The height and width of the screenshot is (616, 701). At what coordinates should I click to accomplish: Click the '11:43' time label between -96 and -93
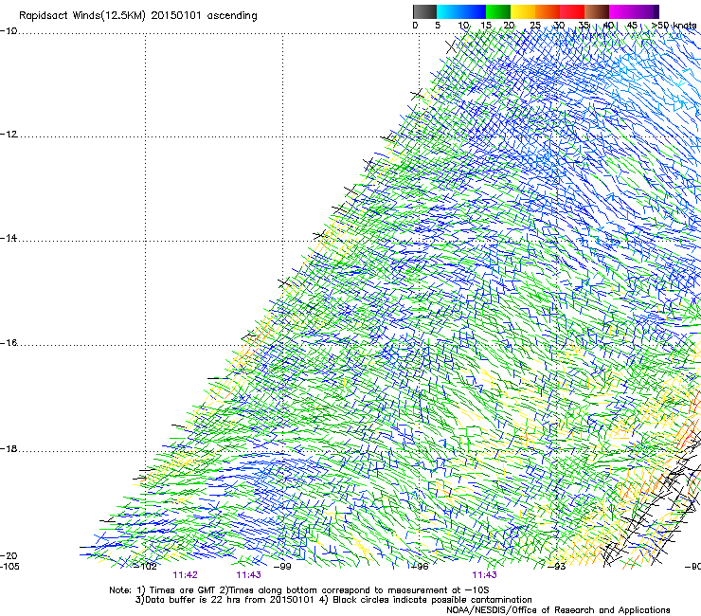(484, 575)
